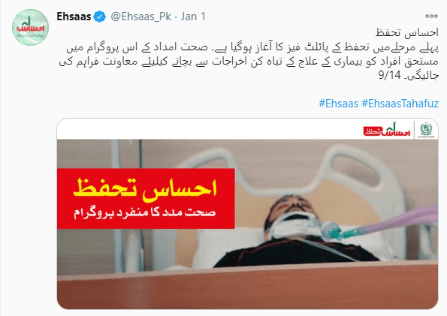Click the white Urdu subtitle in red box
Image resolution: width=447 pixels, height=316 pixels.
pyautogui.click(x=144, y=213)
